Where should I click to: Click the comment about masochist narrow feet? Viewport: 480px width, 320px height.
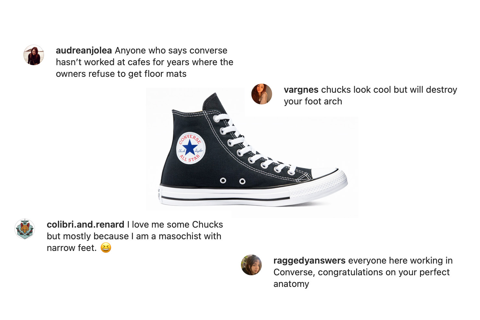tap(135, 236)
